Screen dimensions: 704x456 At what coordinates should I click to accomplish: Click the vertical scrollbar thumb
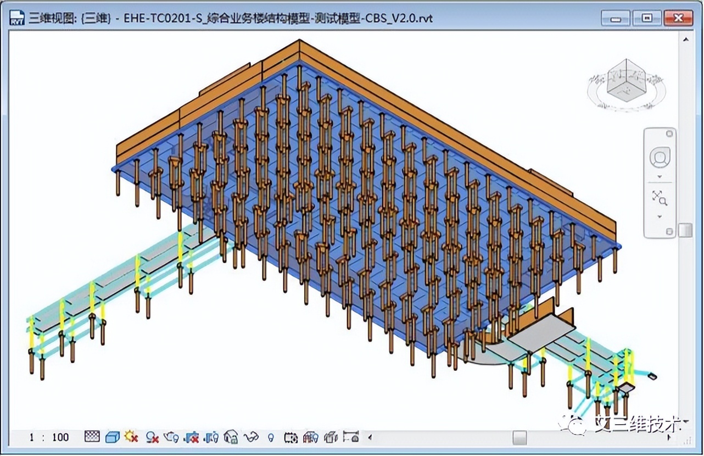685,230
